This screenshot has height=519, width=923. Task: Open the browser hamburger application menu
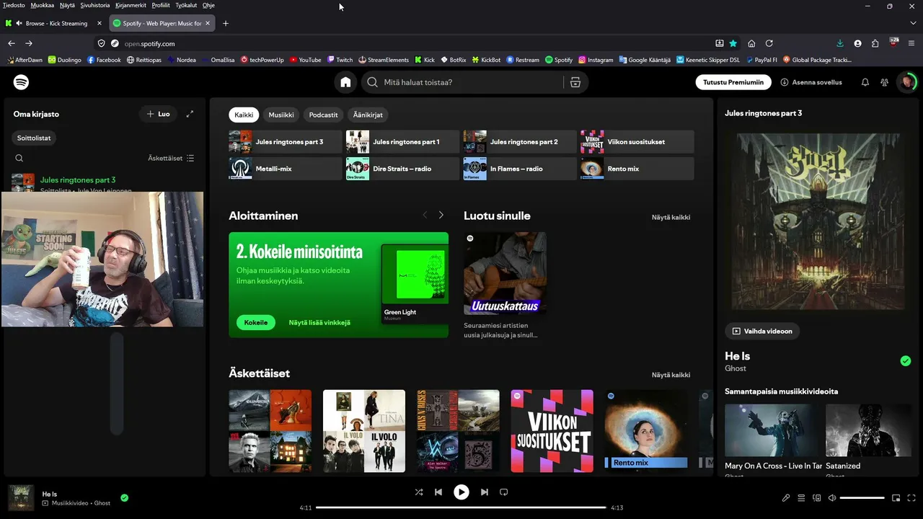tap(912, 43)
